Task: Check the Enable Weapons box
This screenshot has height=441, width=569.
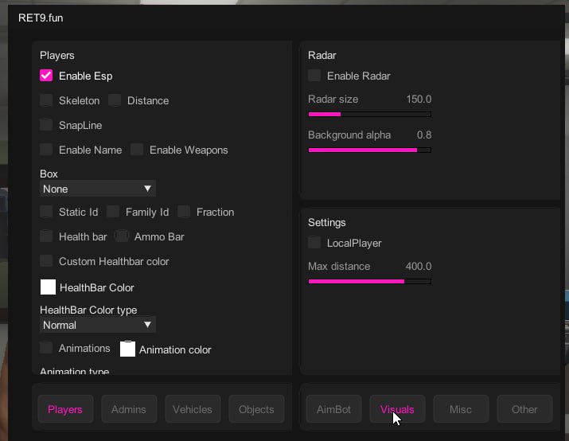Action: pyautogui.click(x=137, y=150)
